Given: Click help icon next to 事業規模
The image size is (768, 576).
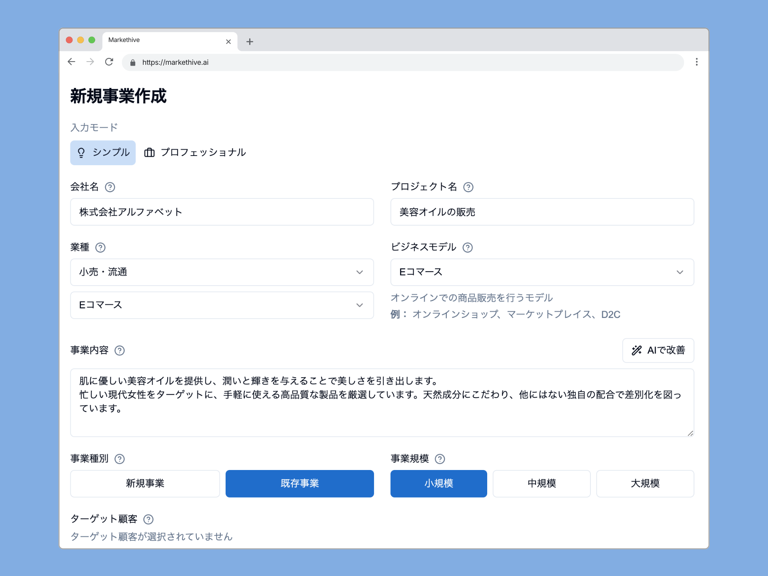Looking at the screenshot, I should [x=440, y=459].
